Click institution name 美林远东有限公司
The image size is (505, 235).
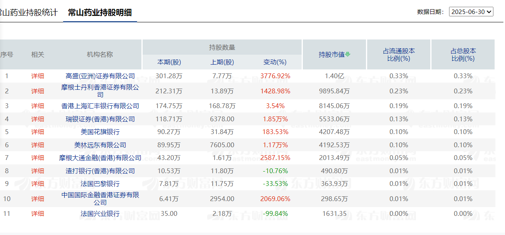pyautogui.click(x=100, y=145)
